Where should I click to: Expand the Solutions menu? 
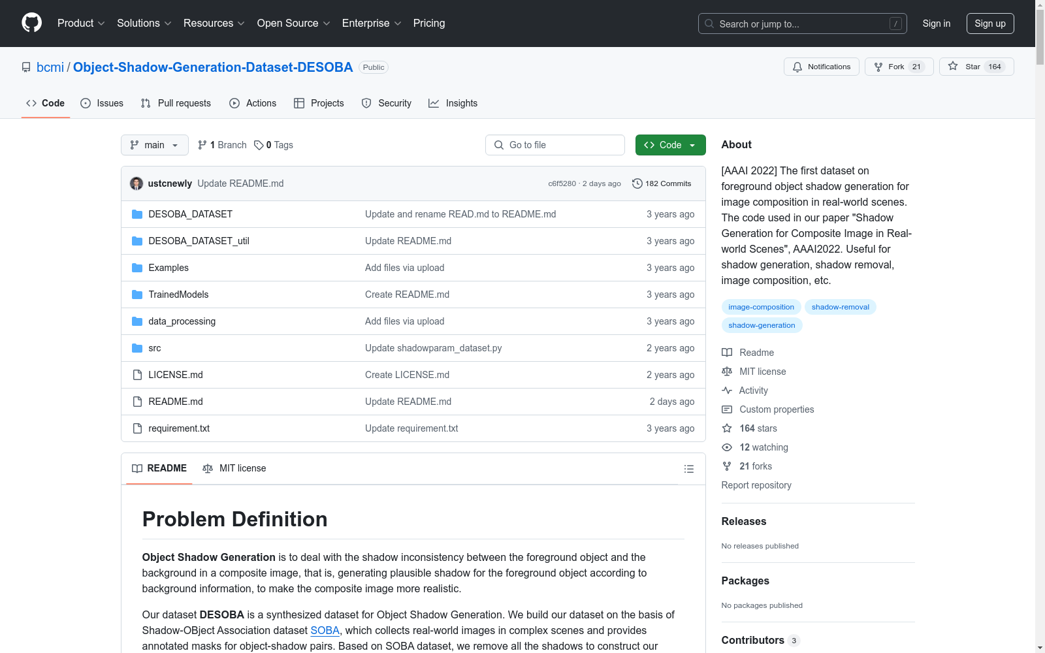click(144, 23)
